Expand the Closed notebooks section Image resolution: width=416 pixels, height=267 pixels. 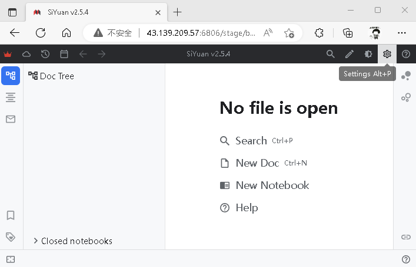[x=73, y=241]
